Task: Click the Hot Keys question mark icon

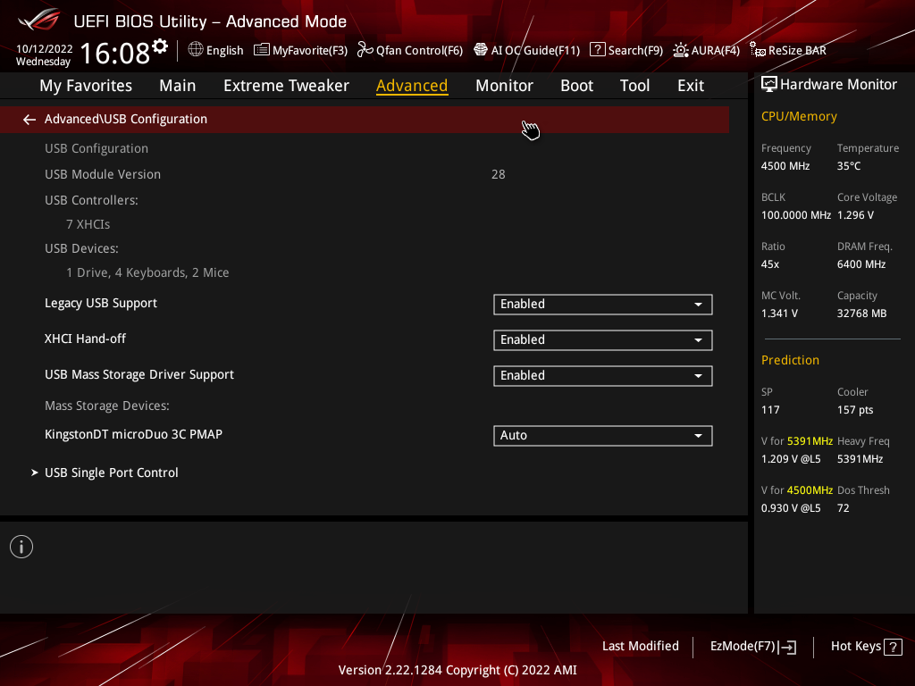Action: [x=893, y=647]
